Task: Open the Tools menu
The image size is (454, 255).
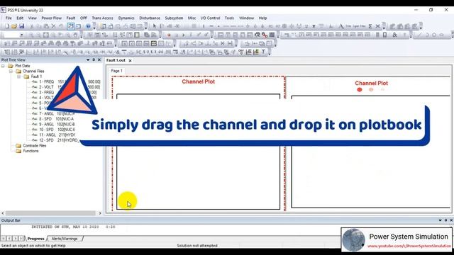Action: click(x=229, y=18)
